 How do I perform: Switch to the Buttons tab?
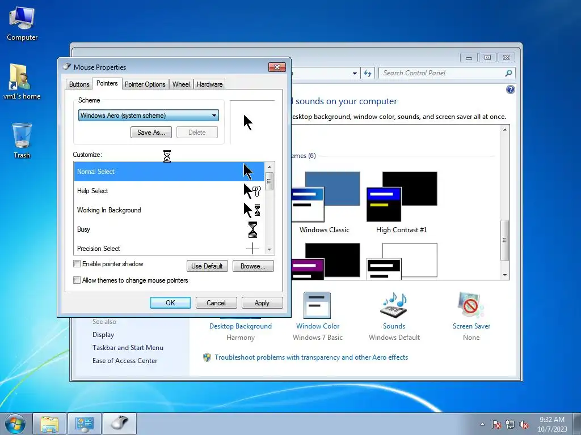click(x=79, y=84)
